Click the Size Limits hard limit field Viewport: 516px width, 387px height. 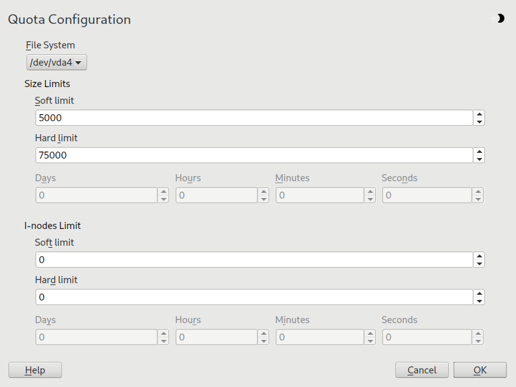(255, 155)
